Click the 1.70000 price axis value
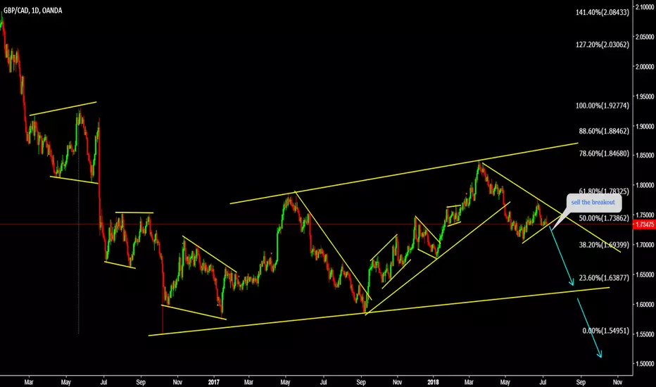The height and width of the screenshot is (387, 656). pyautogui.click(x=645, y=245)
